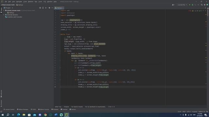
Task: Click the UTF-8 encoding status widget
Action: click(189, 111)
